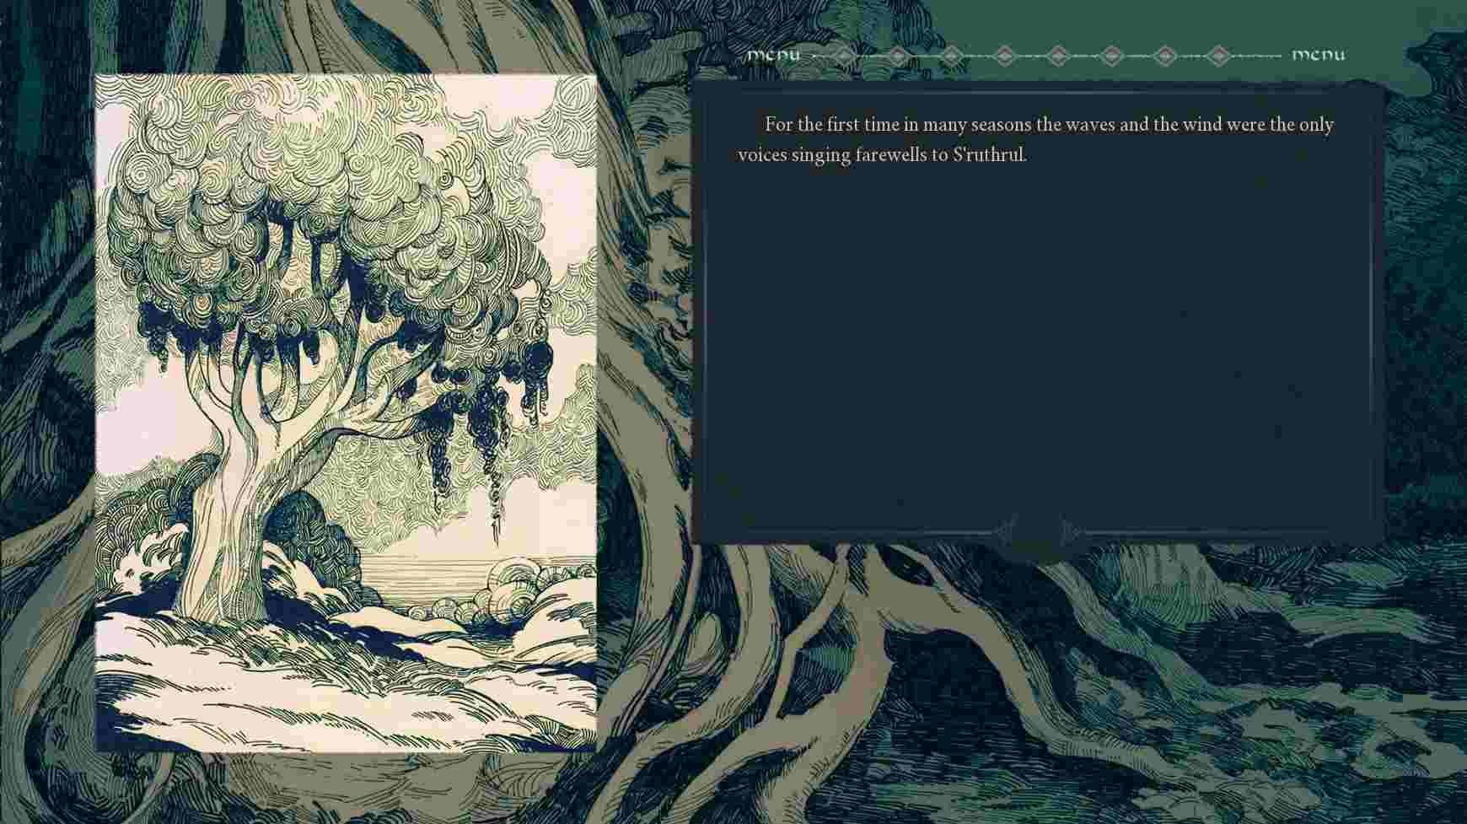Select the first diamond chapter marker

point(844,56)
